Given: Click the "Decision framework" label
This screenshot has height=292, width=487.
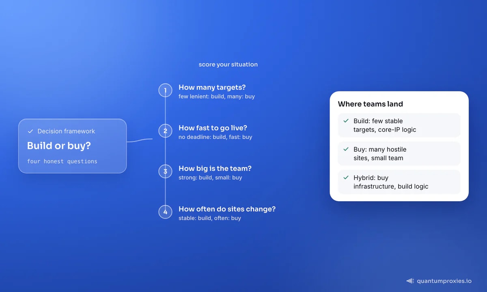Looking at the screenshot, I should pos(66,131).
